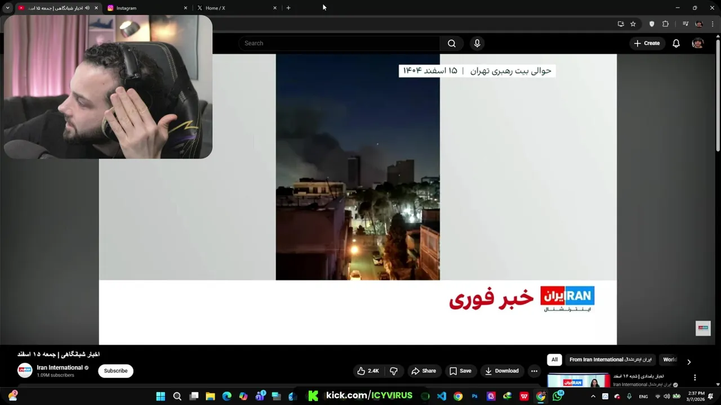Search YouTube using the magnifier button
Viewport: 721px width, 405px height.
(451, 43)
